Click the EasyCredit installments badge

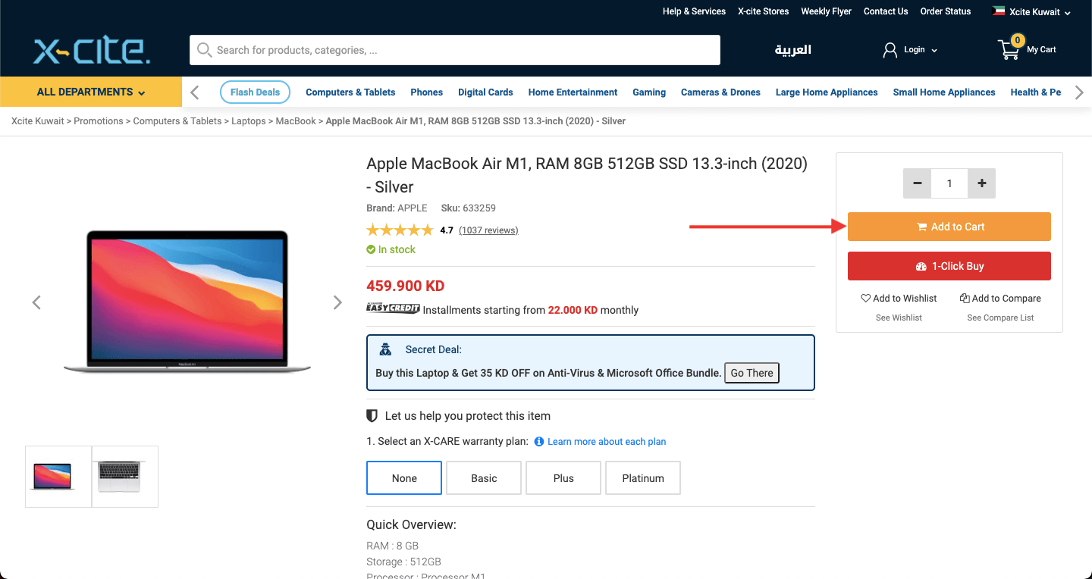point(393,308)
